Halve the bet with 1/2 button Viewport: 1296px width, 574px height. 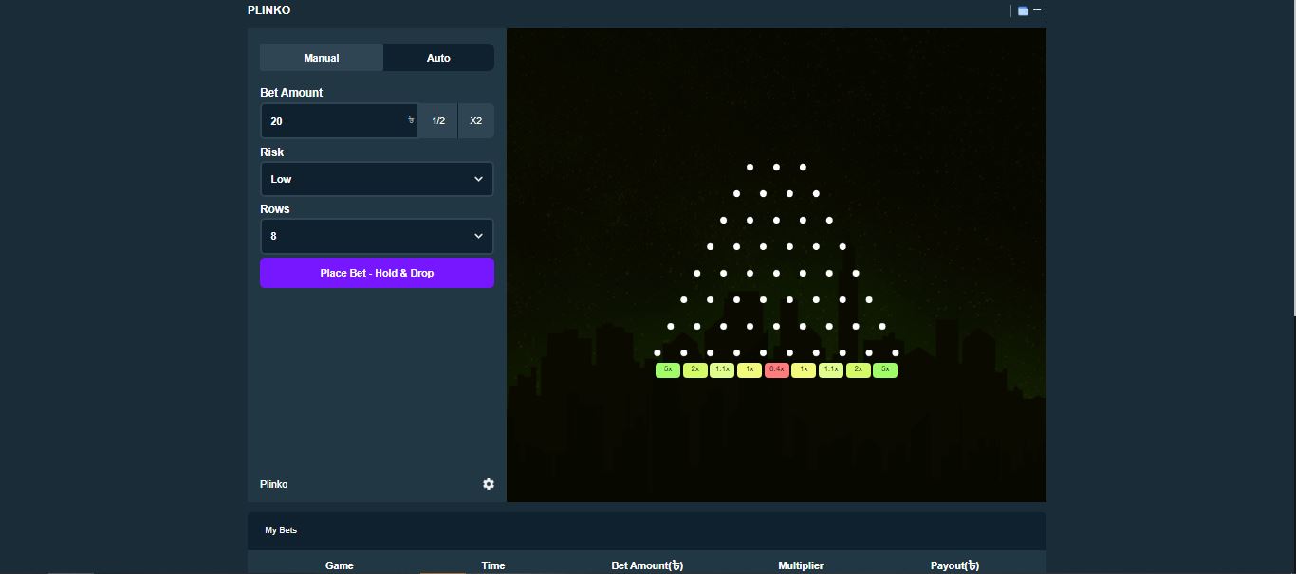click(x=438, y=121)
